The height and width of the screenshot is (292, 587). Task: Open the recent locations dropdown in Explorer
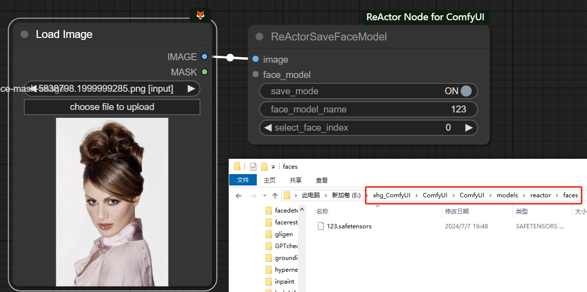click(x=265, y=195)
